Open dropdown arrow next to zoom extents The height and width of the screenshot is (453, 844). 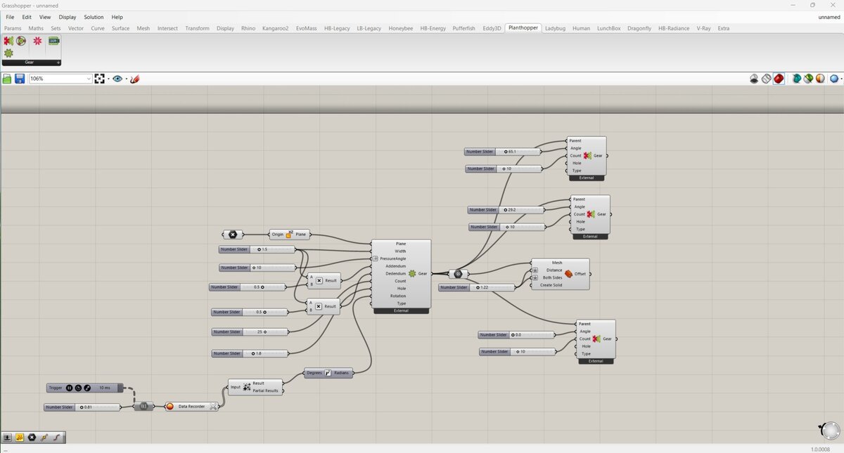[108, 79]
